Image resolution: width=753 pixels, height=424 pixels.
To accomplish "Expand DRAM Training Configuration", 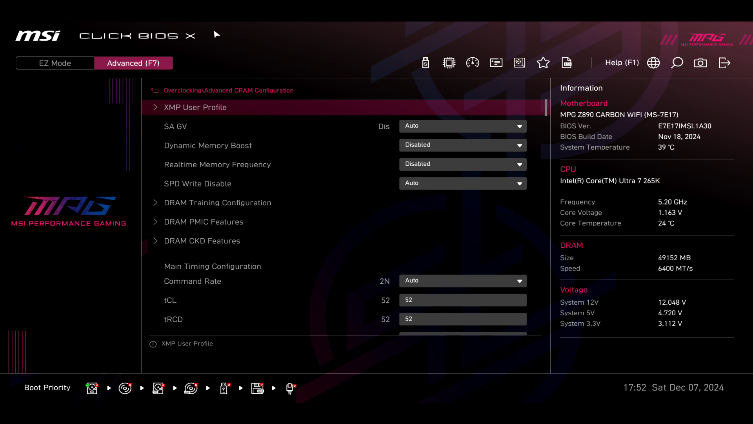I will [217, 203].
